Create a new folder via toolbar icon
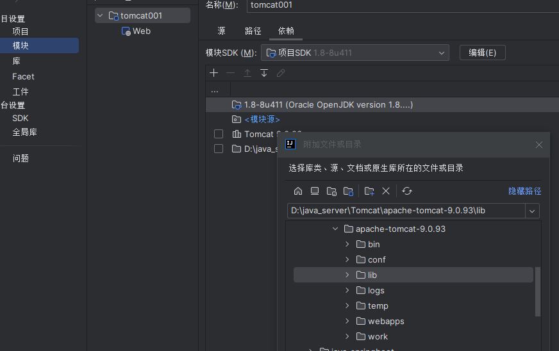This screenshot has height=351, width=559. coord(369,191)
